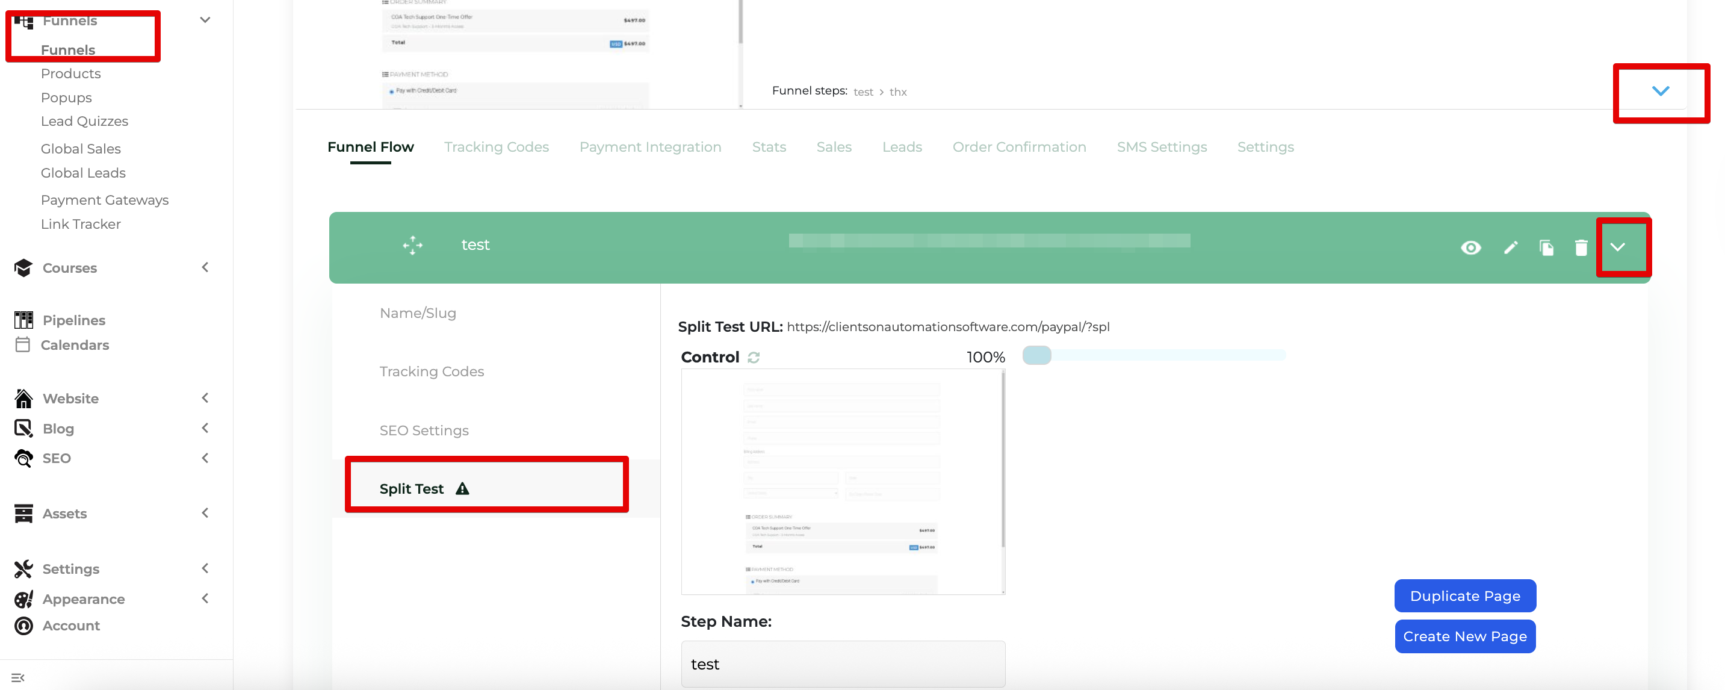
Task: Switch to the Payment Integration tab
Action: tap(649, 147)
